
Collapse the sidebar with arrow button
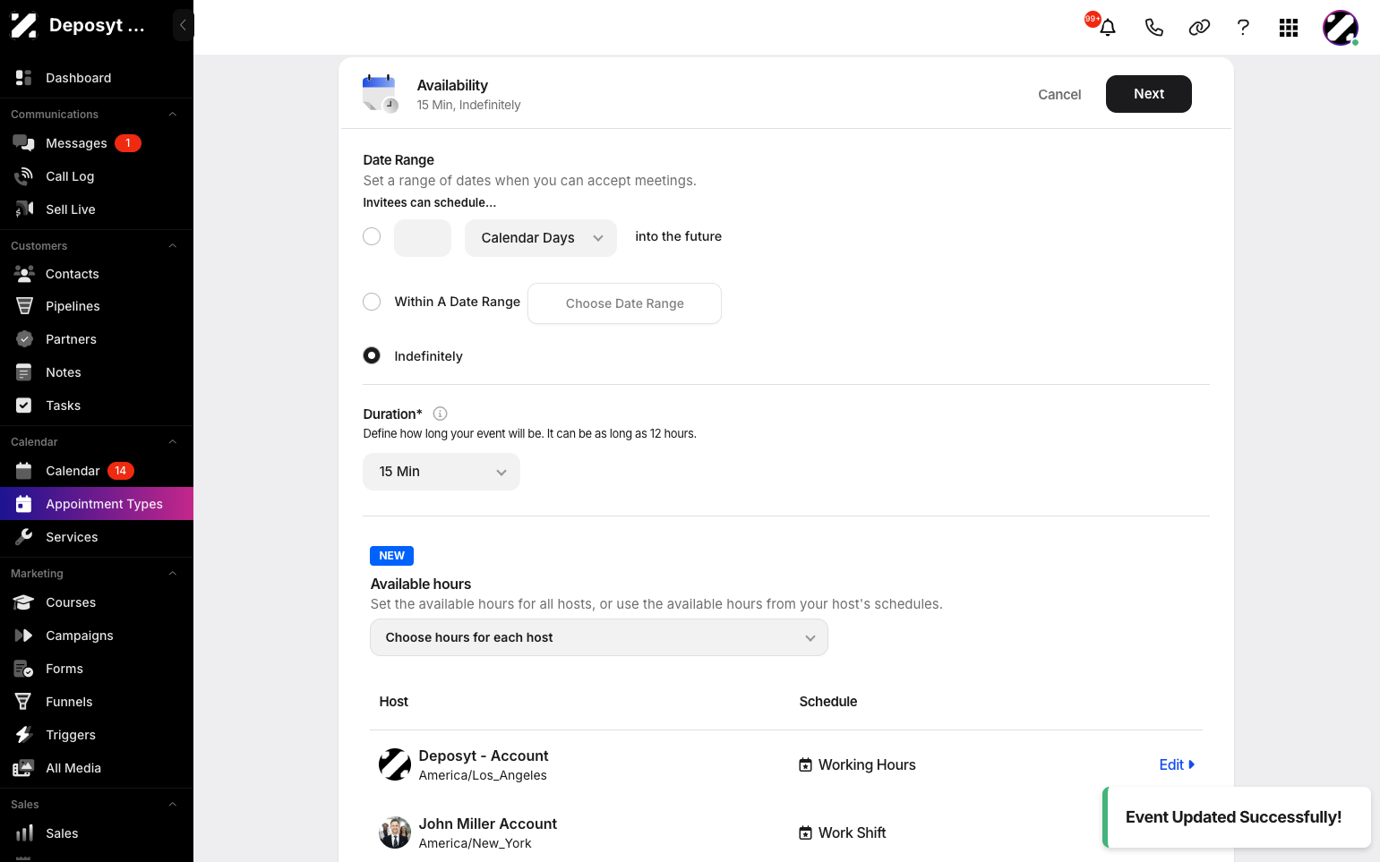coord(183,25)
